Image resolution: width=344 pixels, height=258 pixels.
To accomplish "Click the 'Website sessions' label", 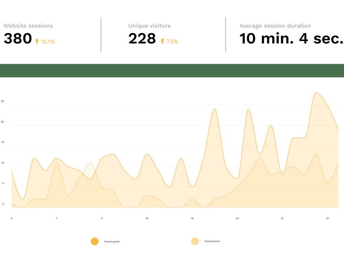I will click(x=28, y=26).
